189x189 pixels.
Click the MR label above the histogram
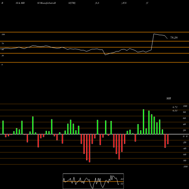click(169, 98)
